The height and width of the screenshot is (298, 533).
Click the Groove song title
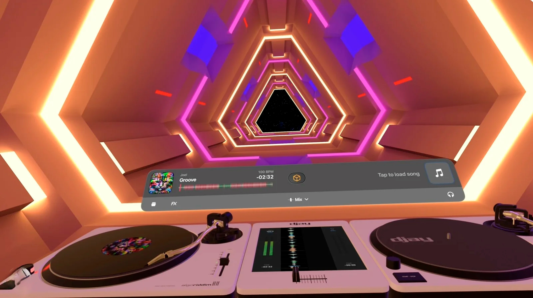point(188,180)
